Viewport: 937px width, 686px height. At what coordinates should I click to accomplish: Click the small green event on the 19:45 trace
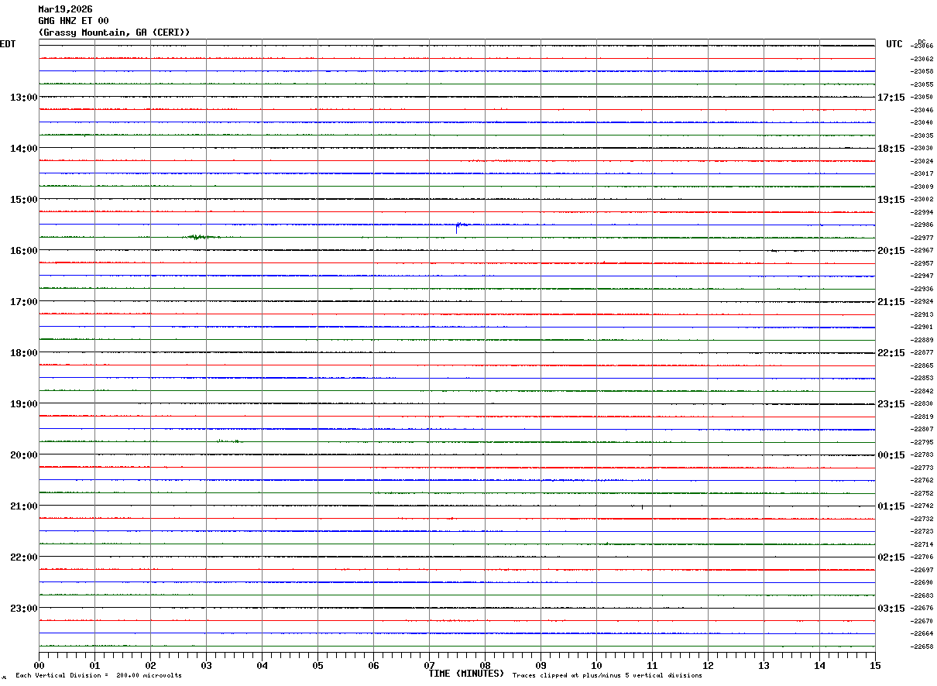(x=228, y=441)
